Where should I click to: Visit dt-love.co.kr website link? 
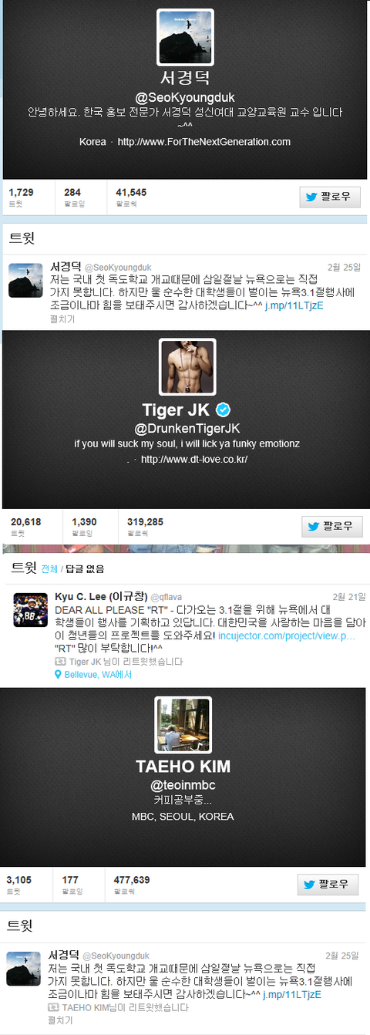193,459
